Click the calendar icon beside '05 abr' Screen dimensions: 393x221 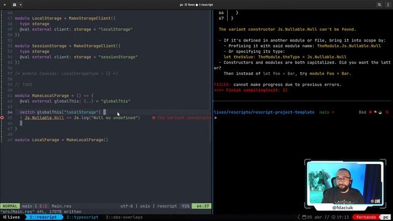(304, 217)
